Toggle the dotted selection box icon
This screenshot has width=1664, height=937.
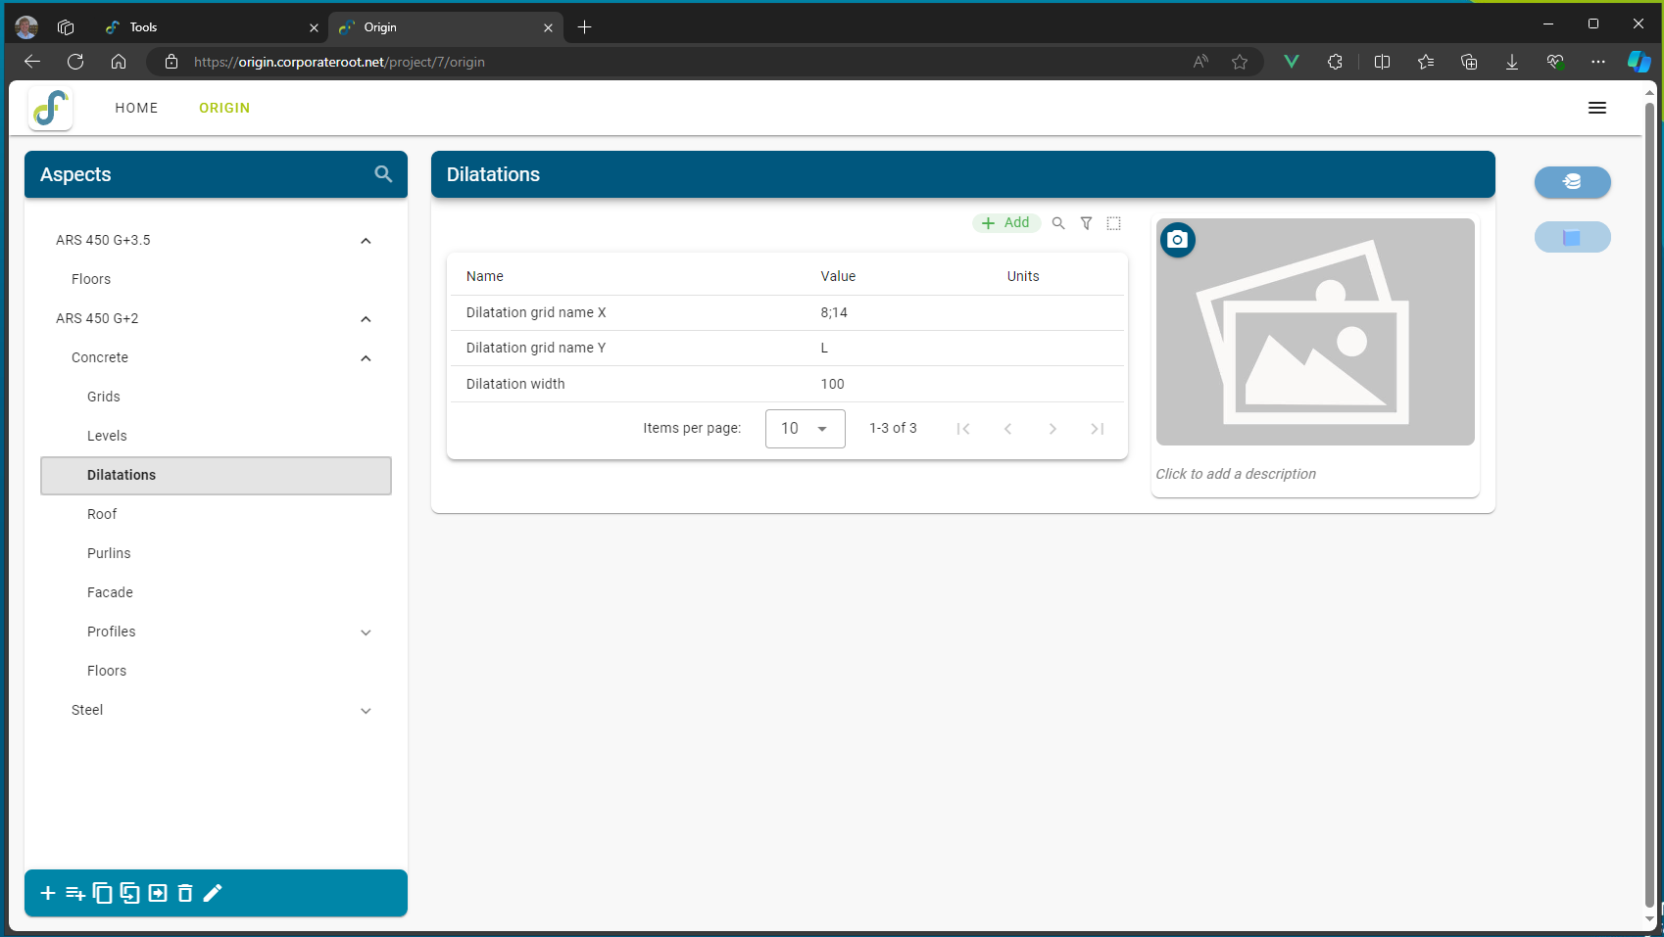pos(1114,223)
